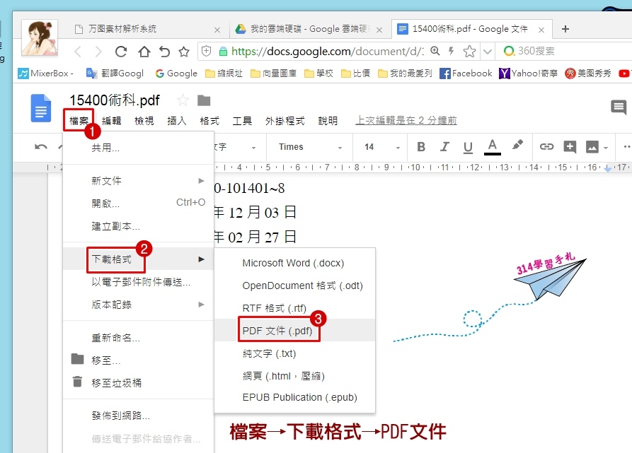
Task: Click the Undo toolbar icon
Action: 41,147
